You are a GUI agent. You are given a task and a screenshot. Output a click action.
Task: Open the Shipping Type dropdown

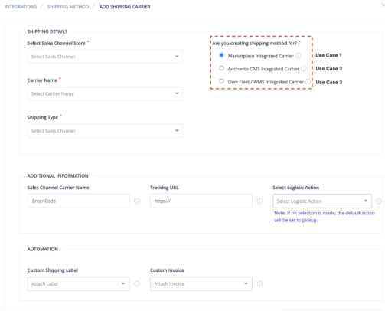pyautogui.click(x=105, y=131)
